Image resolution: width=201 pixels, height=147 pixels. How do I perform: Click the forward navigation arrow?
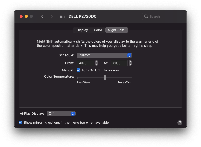point(52,16)
